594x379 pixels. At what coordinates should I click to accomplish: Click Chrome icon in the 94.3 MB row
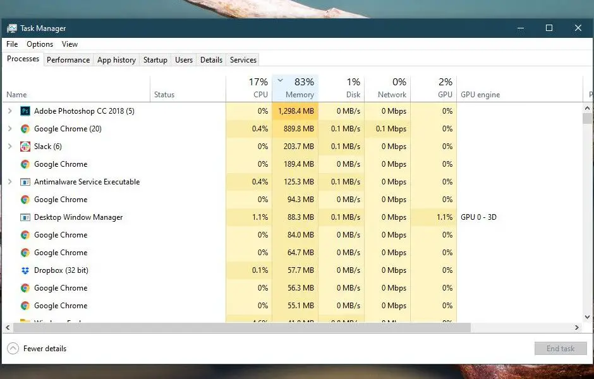(x=25, y=200)
